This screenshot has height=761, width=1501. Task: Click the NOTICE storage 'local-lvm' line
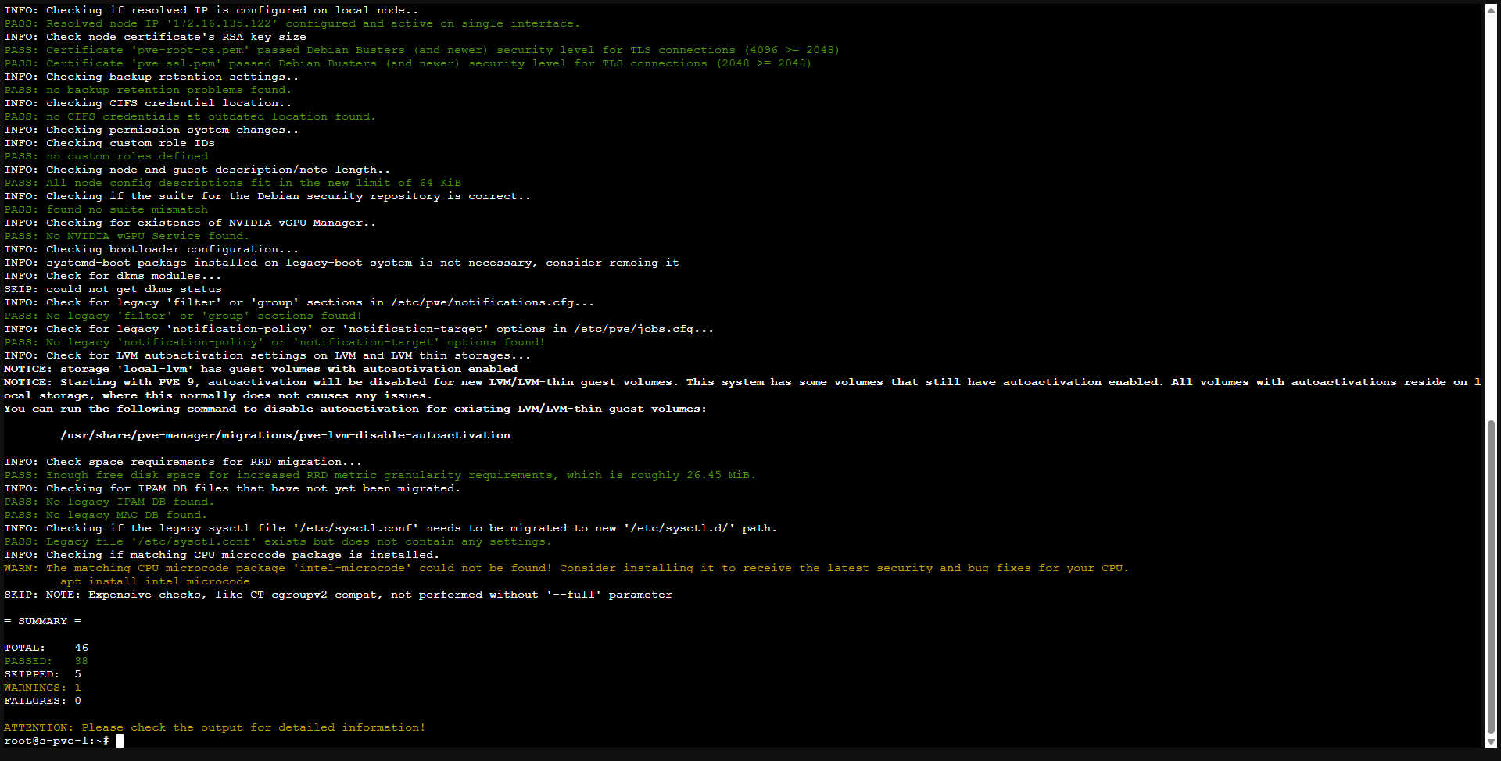coord(261,369)
